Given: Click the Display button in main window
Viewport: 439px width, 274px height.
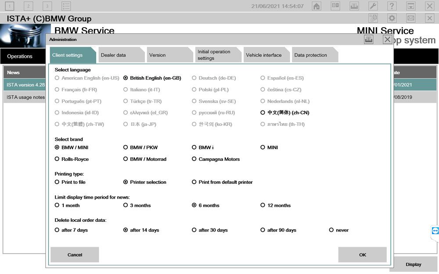Looking at the screenshot, I should point(414,264).
